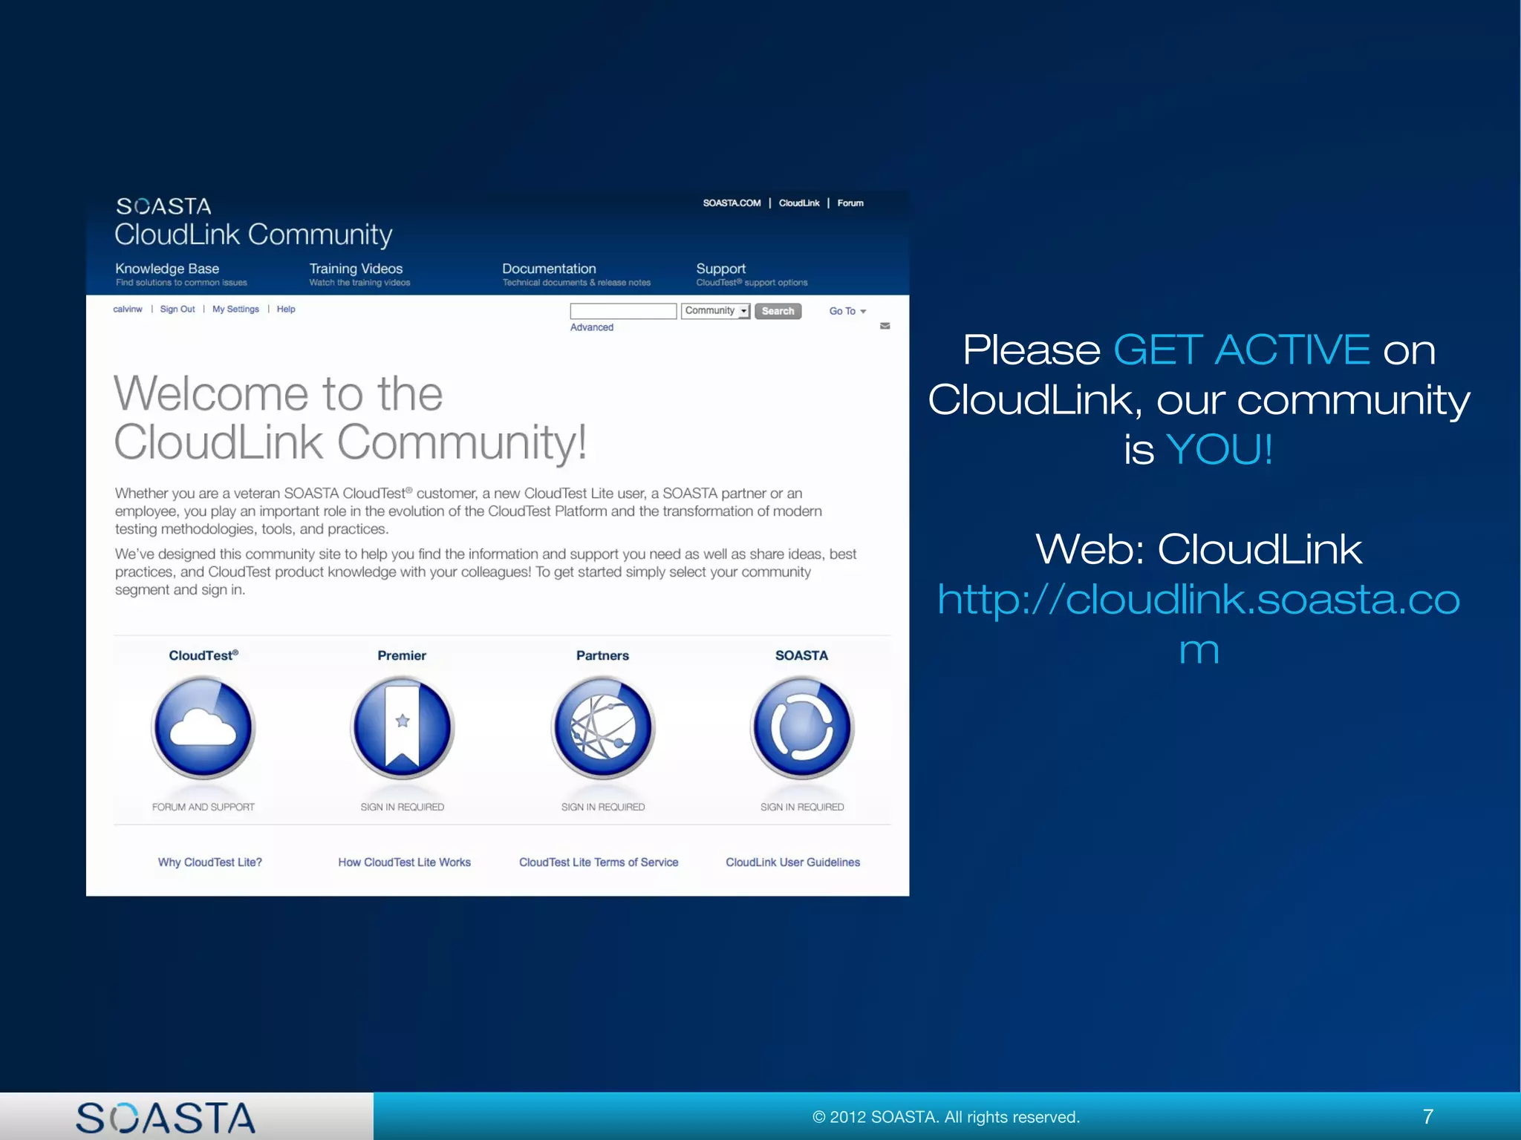
Task: Expand the Go To dropdown menu
Action: [x=847, y=311]
